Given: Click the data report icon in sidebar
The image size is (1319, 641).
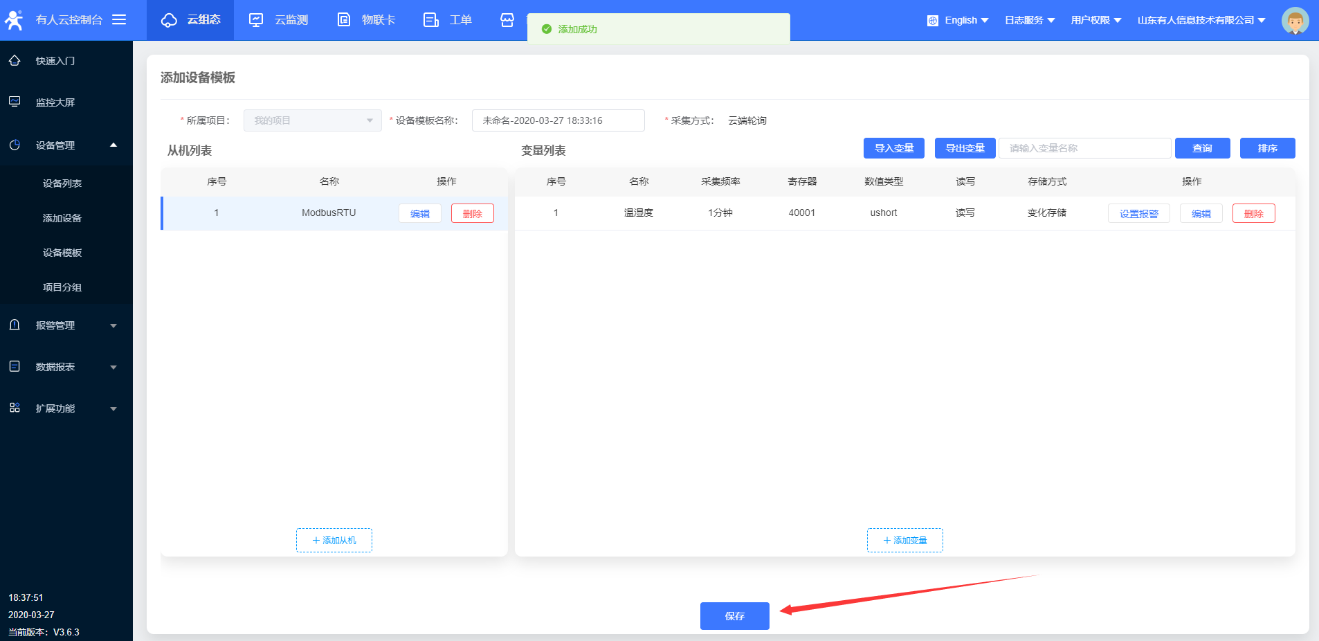Looking at the screenshot, I should tap(15, 366).
